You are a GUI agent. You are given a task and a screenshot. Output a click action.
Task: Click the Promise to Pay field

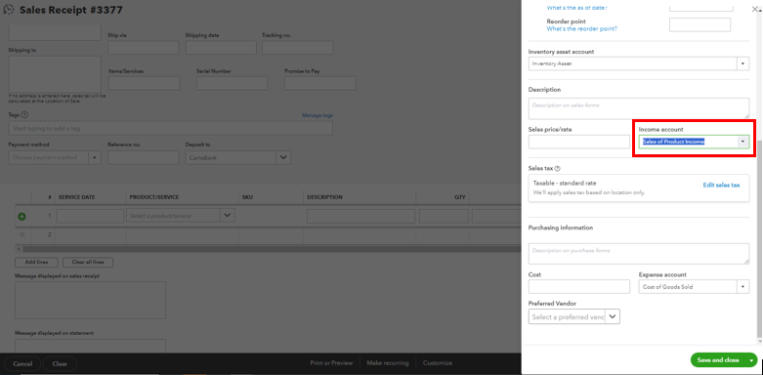[x=320, y=83]
